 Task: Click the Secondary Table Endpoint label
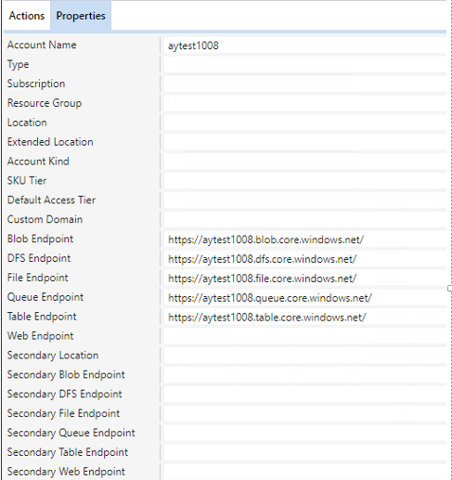tap(68, 452)
